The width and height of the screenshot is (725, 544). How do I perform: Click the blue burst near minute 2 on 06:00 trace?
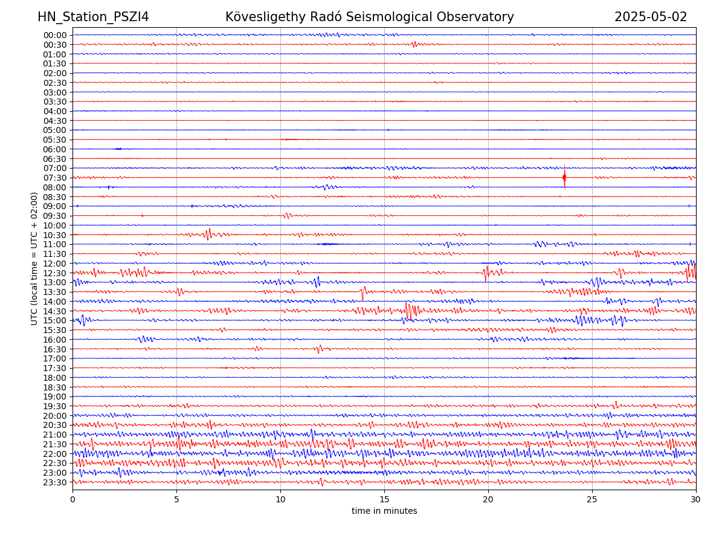point(118,149)
